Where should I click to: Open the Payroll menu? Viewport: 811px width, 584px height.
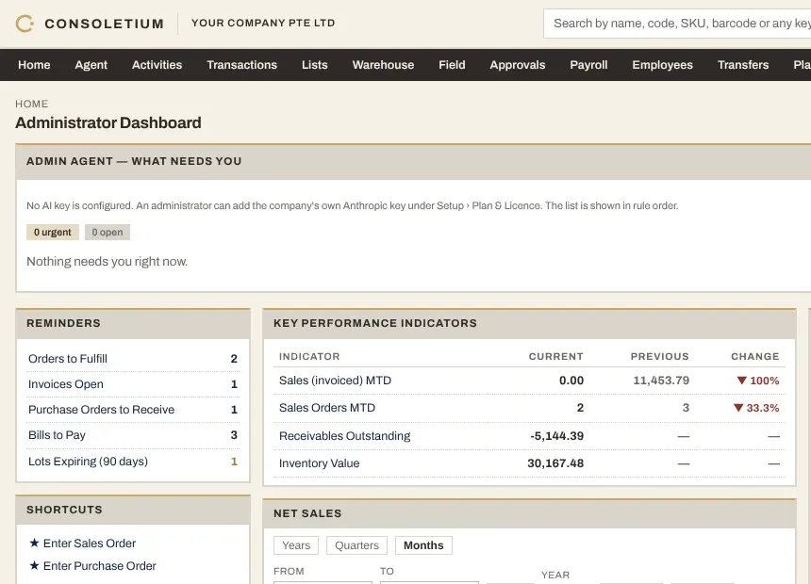pyautogui.click(x=588, y=65)
